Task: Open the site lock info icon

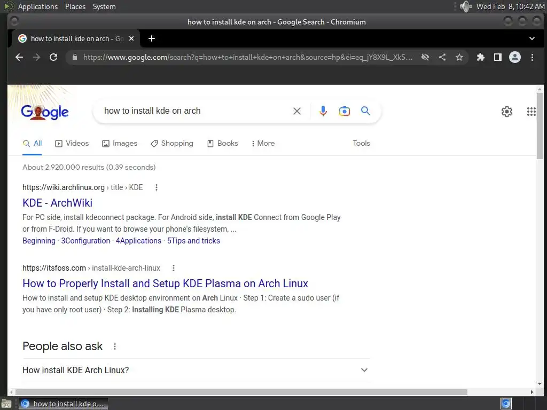Action: point(75,57)
